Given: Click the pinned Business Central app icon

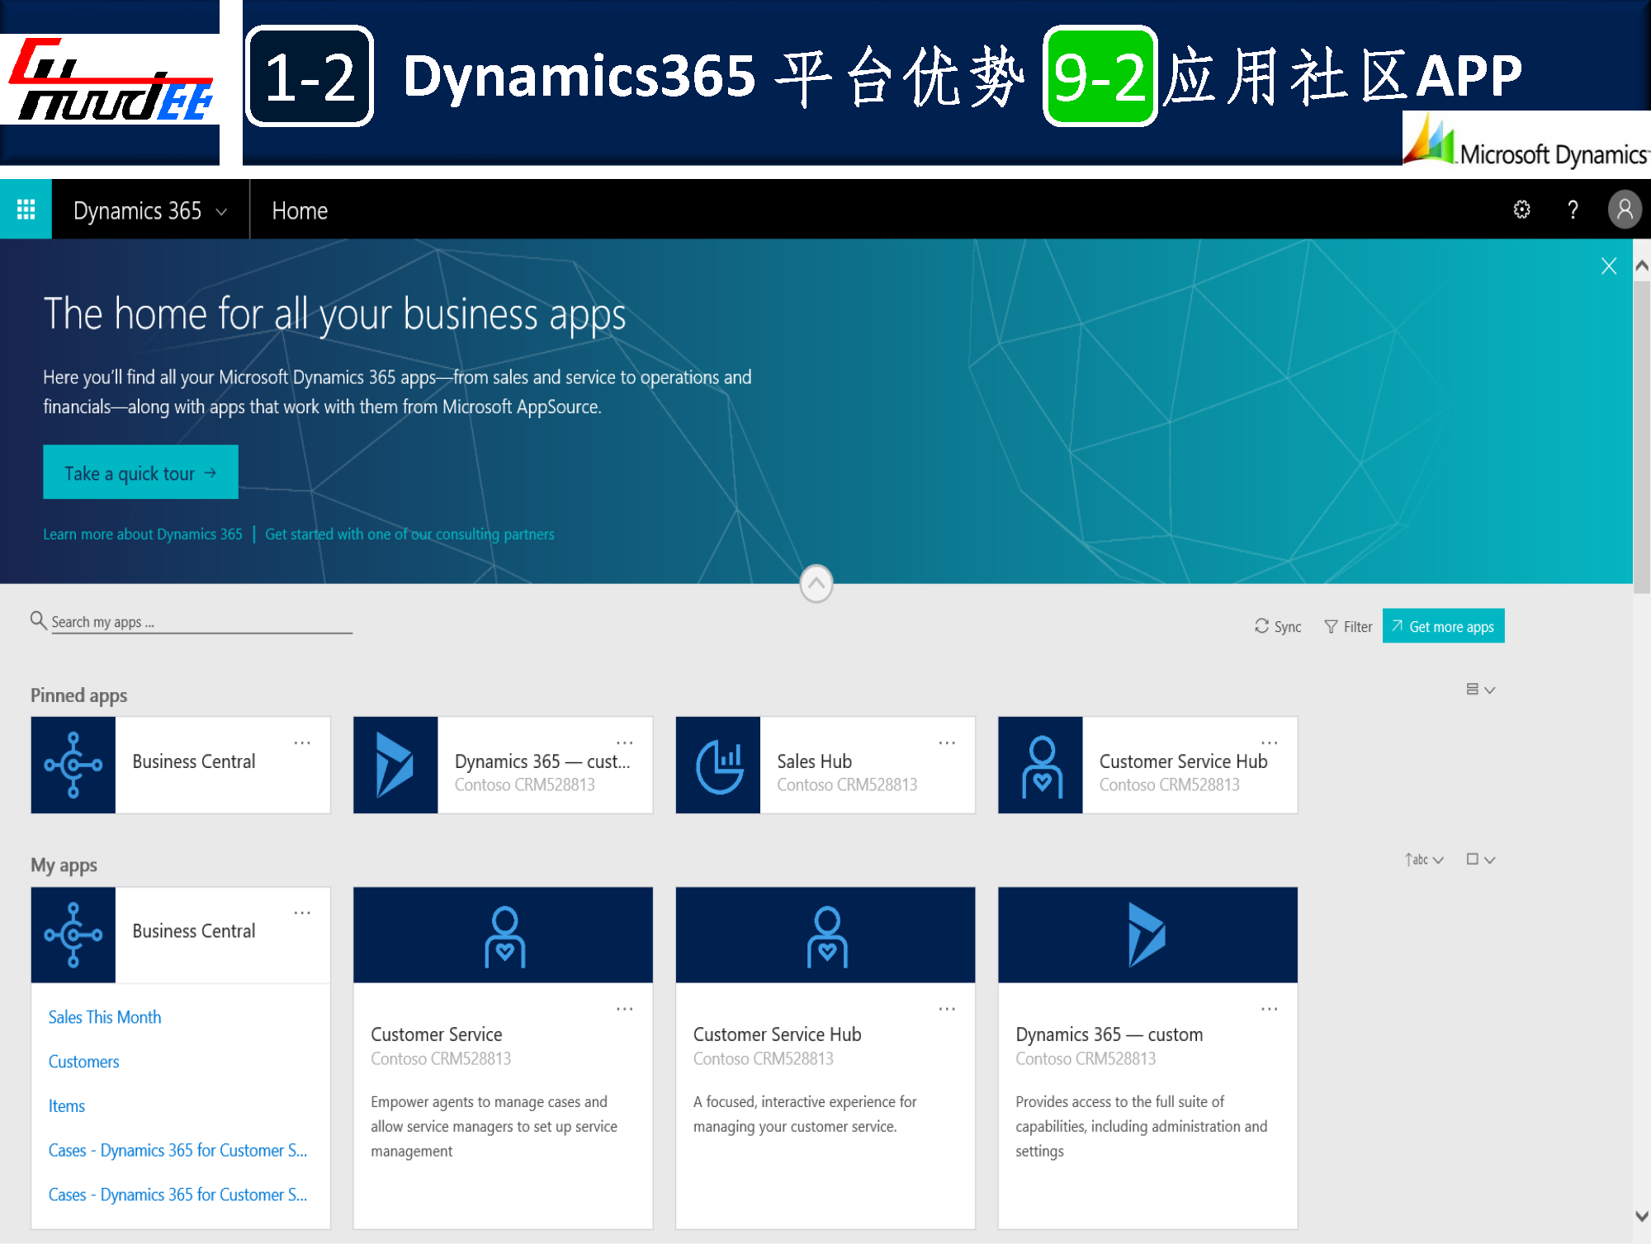Looking at the screenshot, I should [73, 765].
